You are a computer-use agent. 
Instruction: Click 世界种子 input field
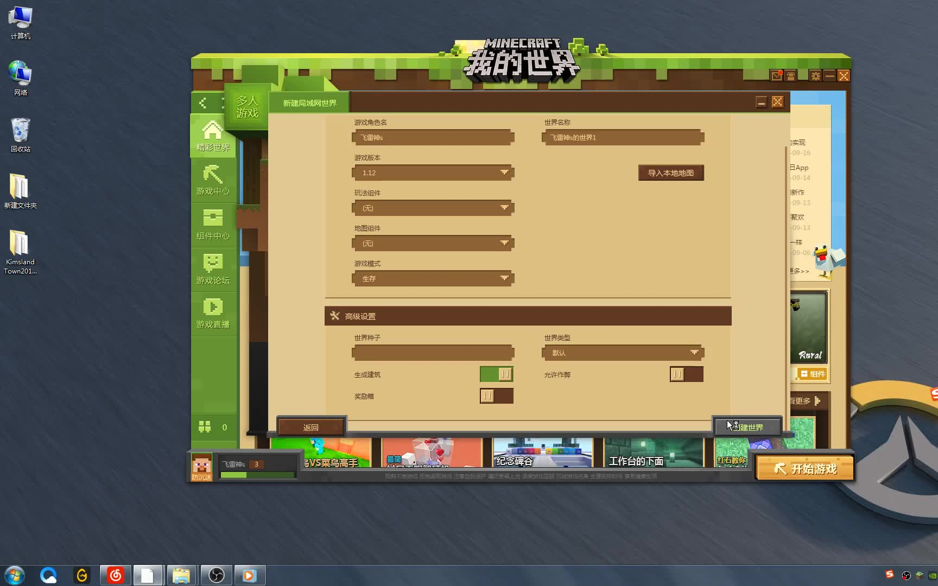point(433,353)
